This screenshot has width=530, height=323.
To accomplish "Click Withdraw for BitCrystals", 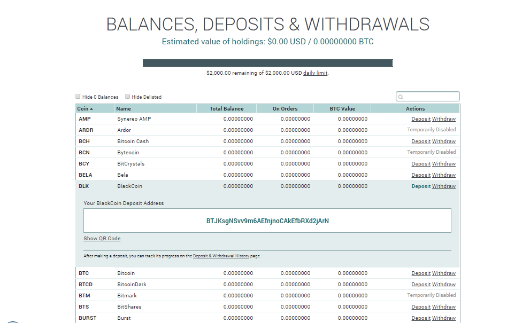I will click(x=444, y=164).
